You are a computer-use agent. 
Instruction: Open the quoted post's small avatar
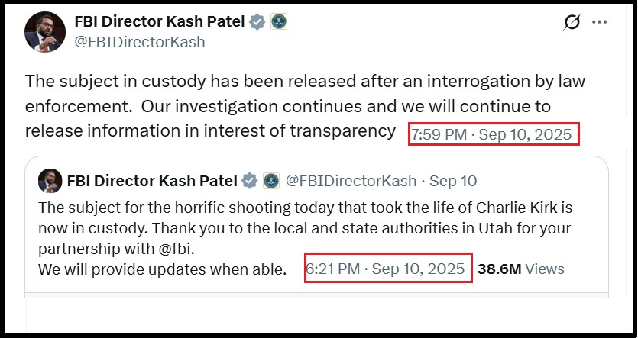50,181
